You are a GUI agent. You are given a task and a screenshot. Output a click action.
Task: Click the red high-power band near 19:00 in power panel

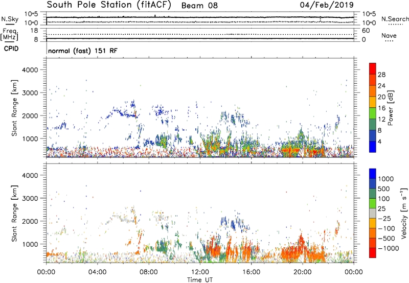tap(291, 150)
